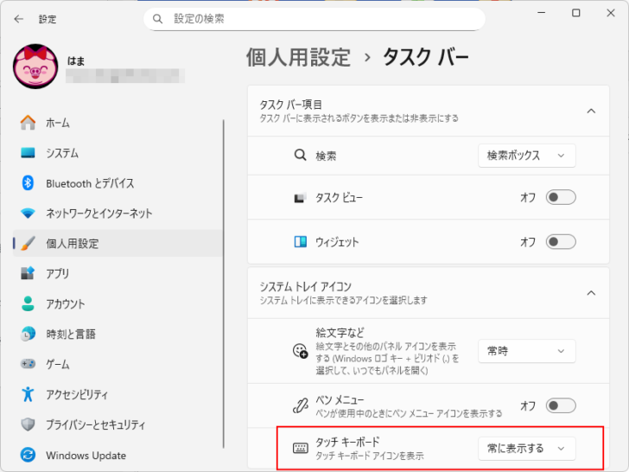Open アクセシビリティ settings
The height and width of the screenshot is (472, 629).
point(118,394)
